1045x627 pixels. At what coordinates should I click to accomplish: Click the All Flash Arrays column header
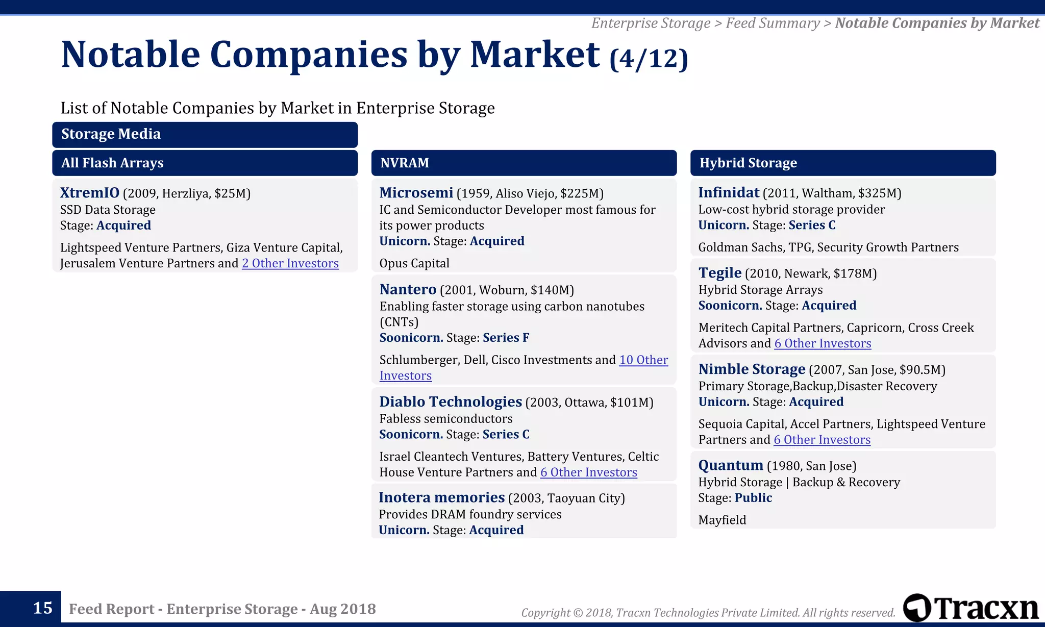pyautogui.click(x=205, y=163)
